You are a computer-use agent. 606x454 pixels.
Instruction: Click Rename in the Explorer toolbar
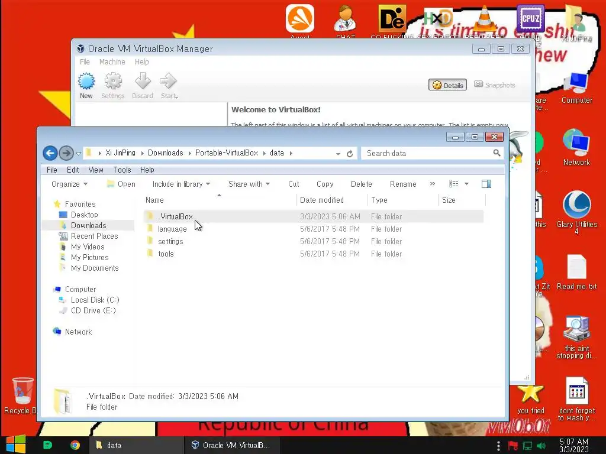click(x=403, y=184)
